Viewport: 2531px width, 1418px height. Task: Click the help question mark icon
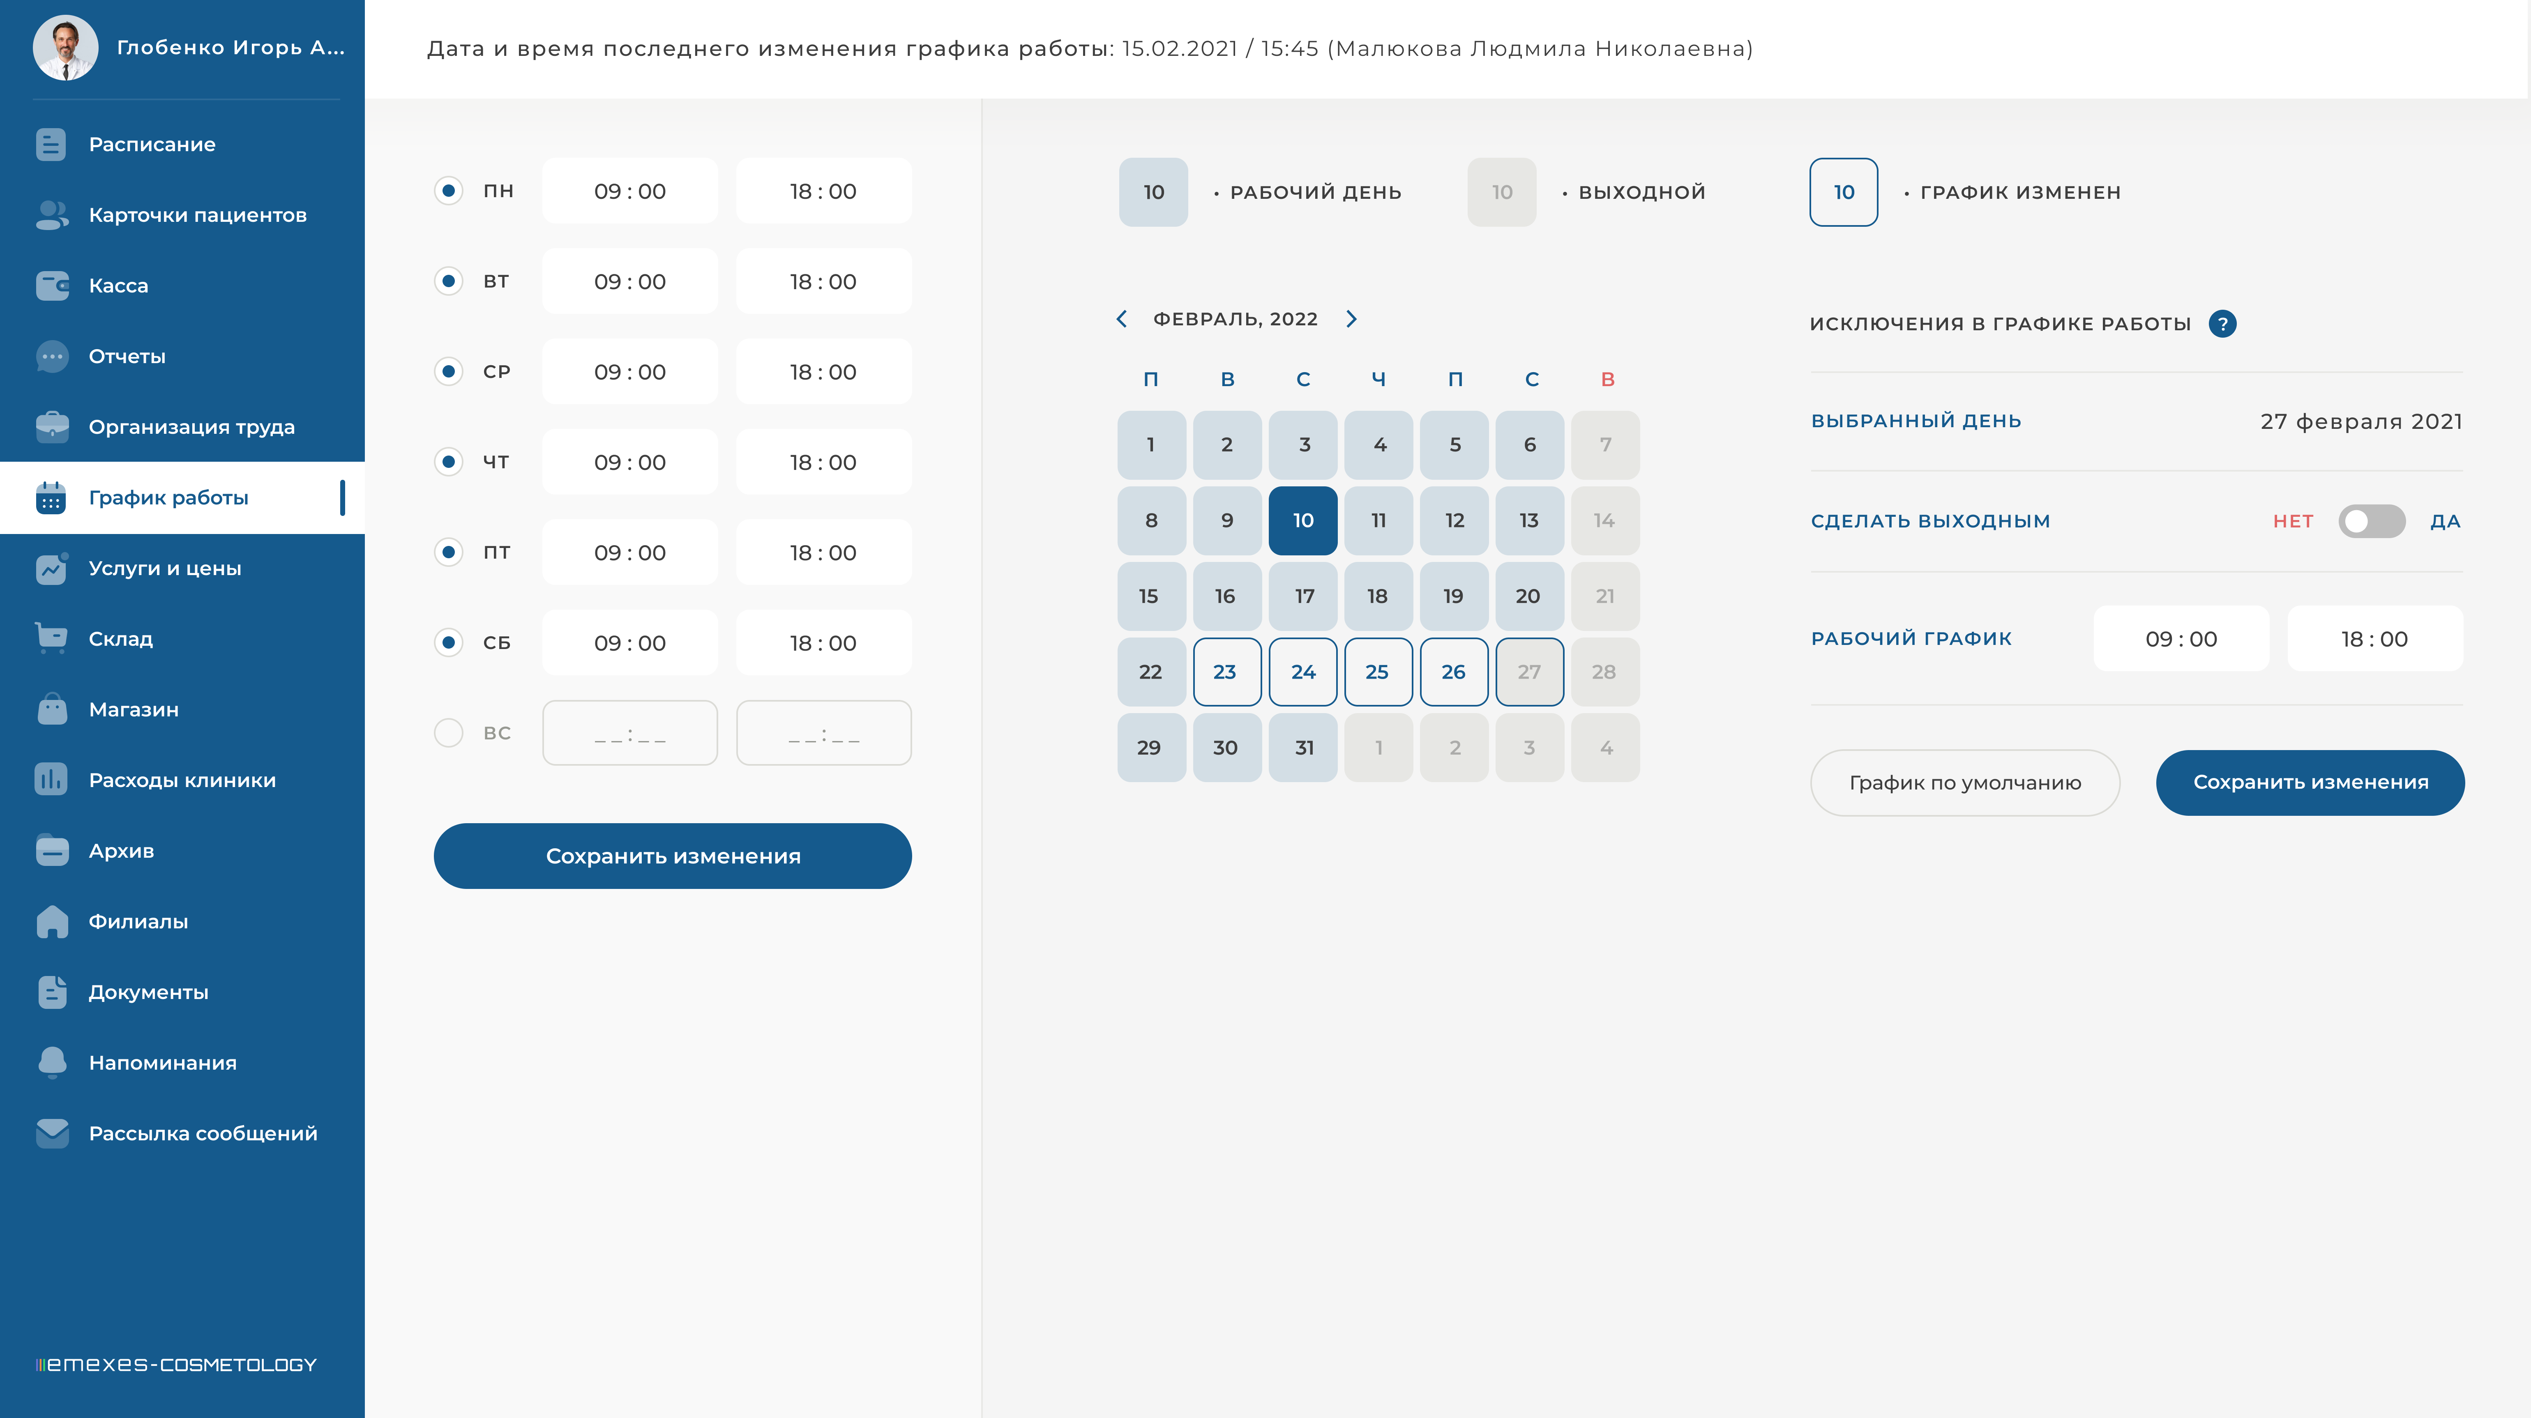[2222, 324]
